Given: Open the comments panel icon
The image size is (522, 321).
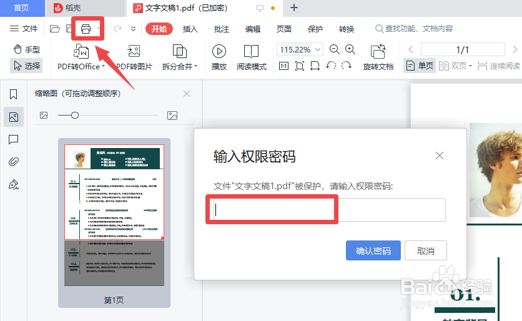Looking at the screenshot, I should pos(13,139).
